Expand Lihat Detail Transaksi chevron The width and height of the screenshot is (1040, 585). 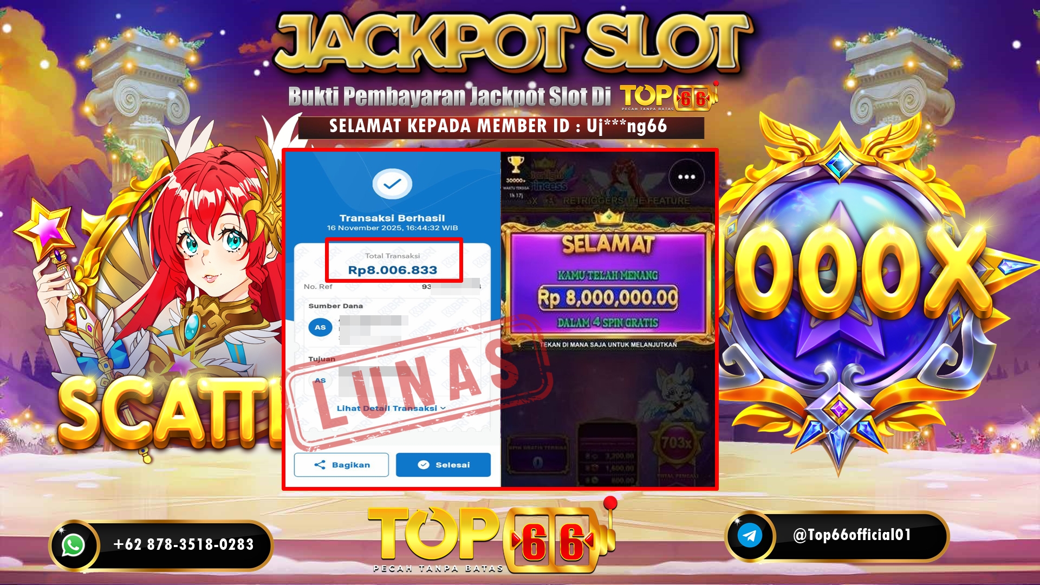coord(443,408)
